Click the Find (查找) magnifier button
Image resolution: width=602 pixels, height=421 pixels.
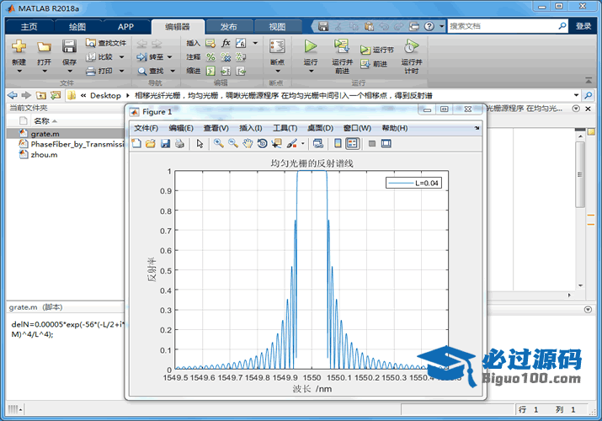[x=151, y=71]
